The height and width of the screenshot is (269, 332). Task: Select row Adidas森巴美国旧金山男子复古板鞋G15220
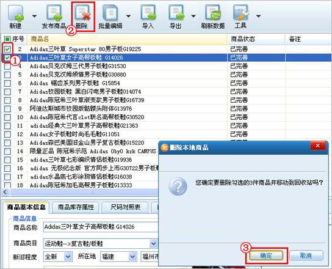click(80, 142)
